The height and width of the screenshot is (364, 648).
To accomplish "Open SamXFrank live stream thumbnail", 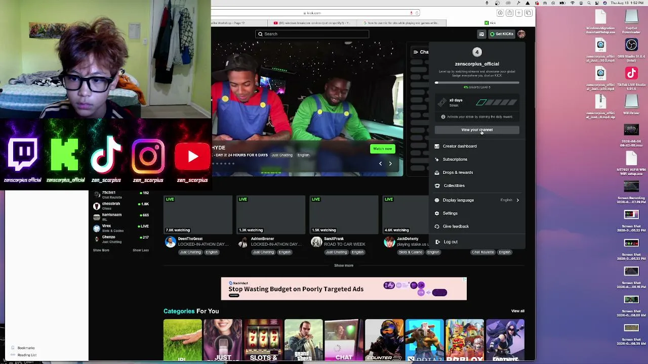I will 344,215.
